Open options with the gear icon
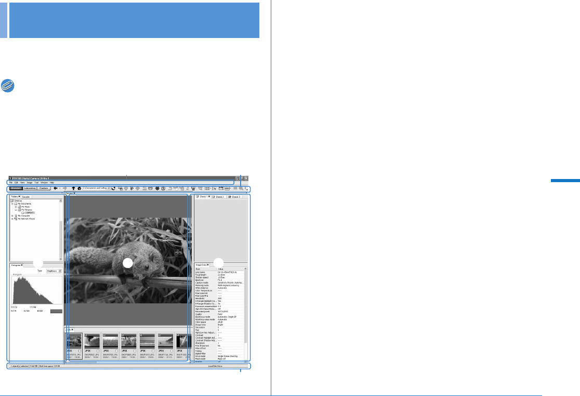Screen dimensions: 580x396 (x=157, y=188)
